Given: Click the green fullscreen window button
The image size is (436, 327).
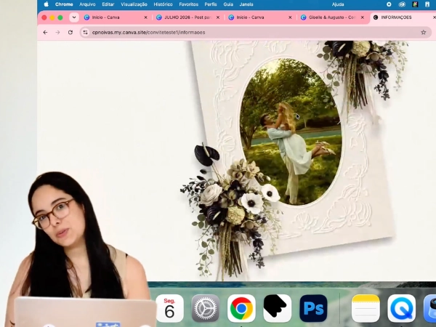Looking at the screenshot, I should tap(60, 17).
